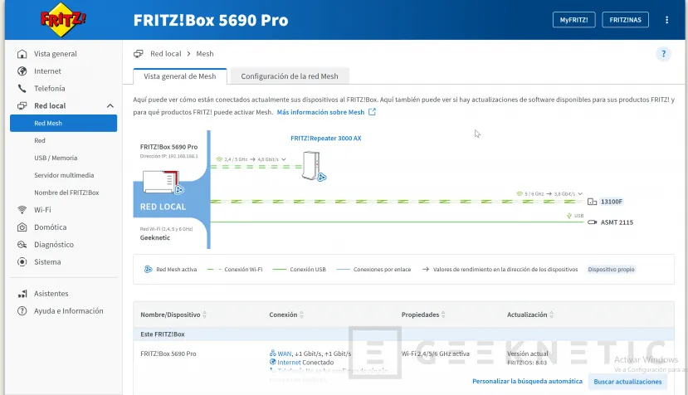Click the Internet globe icon

point(22,71)
